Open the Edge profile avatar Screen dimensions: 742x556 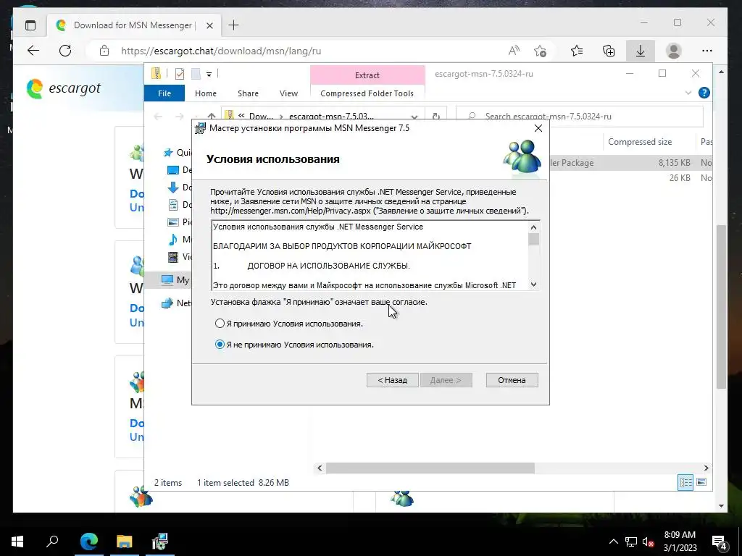(x=673, y=51)
